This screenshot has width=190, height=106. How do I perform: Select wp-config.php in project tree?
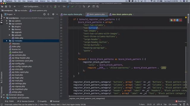18,64
